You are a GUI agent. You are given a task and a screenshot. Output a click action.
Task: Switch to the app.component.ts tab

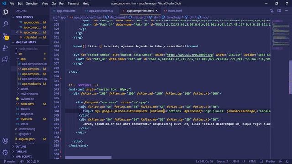coord(101,11)
